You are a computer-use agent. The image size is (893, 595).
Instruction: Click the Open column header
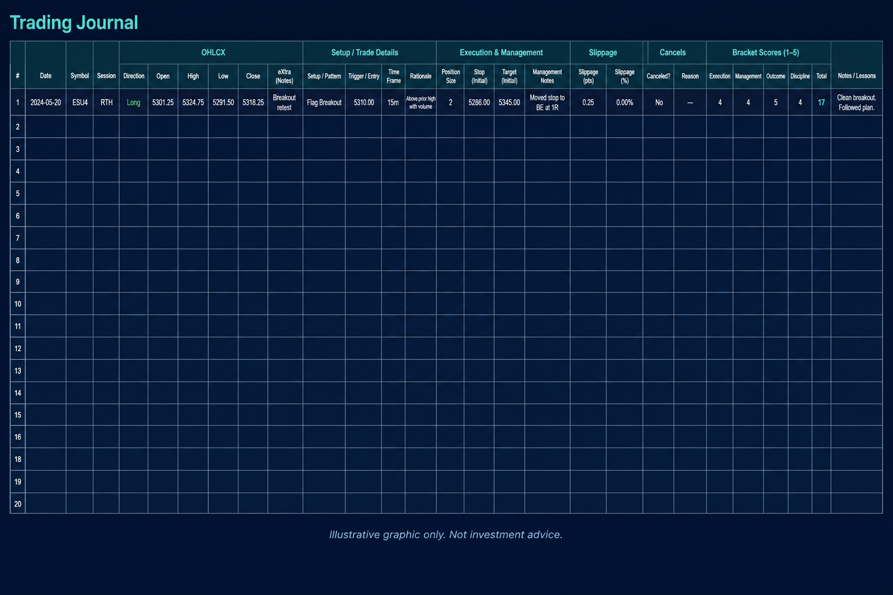coord(163,76)
